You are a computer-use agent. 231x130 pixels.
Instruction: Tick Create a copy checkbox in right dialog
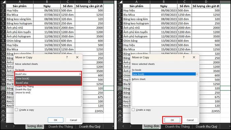133,110
